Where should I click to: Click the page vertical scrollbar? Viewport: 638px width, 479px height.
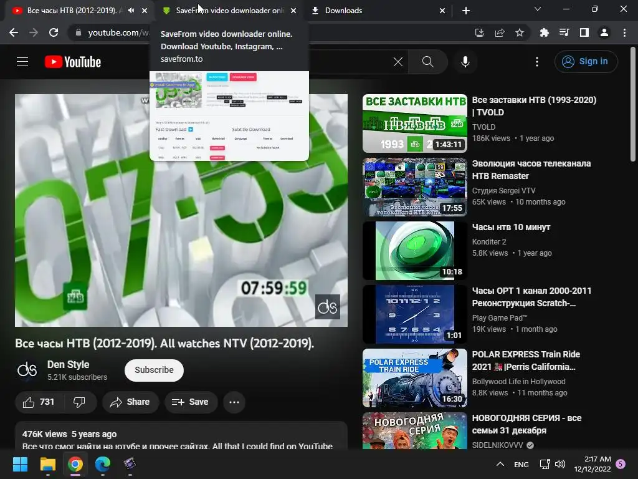click(633, 105)
